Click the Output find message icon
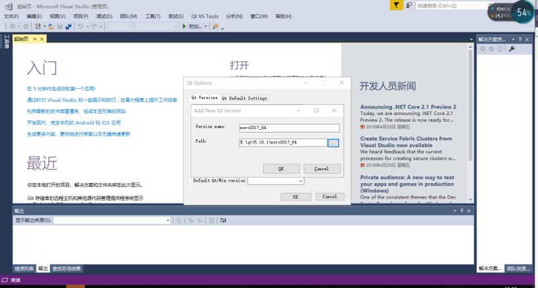The image size is (538, 288). coord(179,221)
